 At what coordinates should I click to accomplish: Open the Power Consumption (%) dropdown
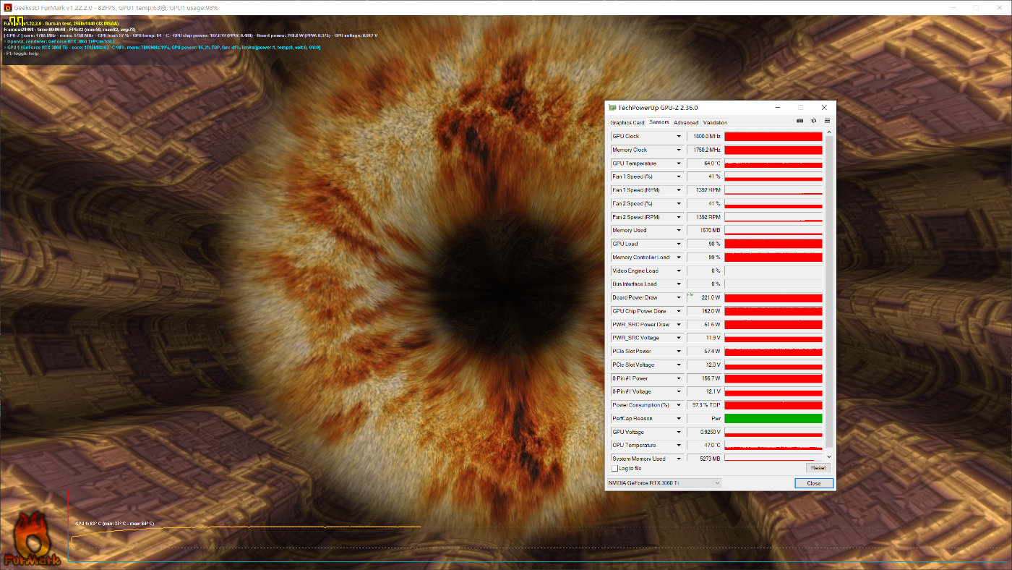pos(679,405)
